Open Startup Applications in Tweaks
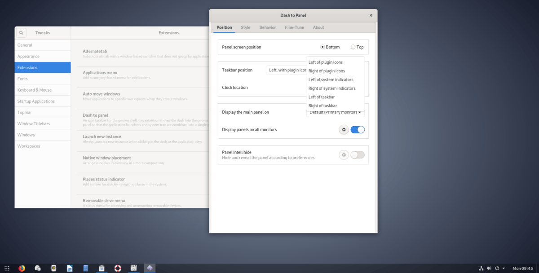 (x=35, y=101)
